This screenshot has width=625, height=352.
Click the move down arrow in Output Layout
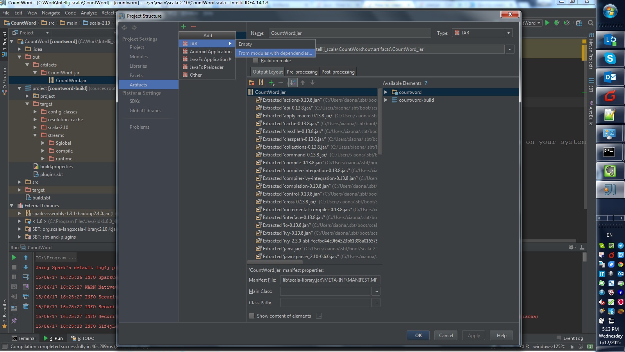pos(312,83)
